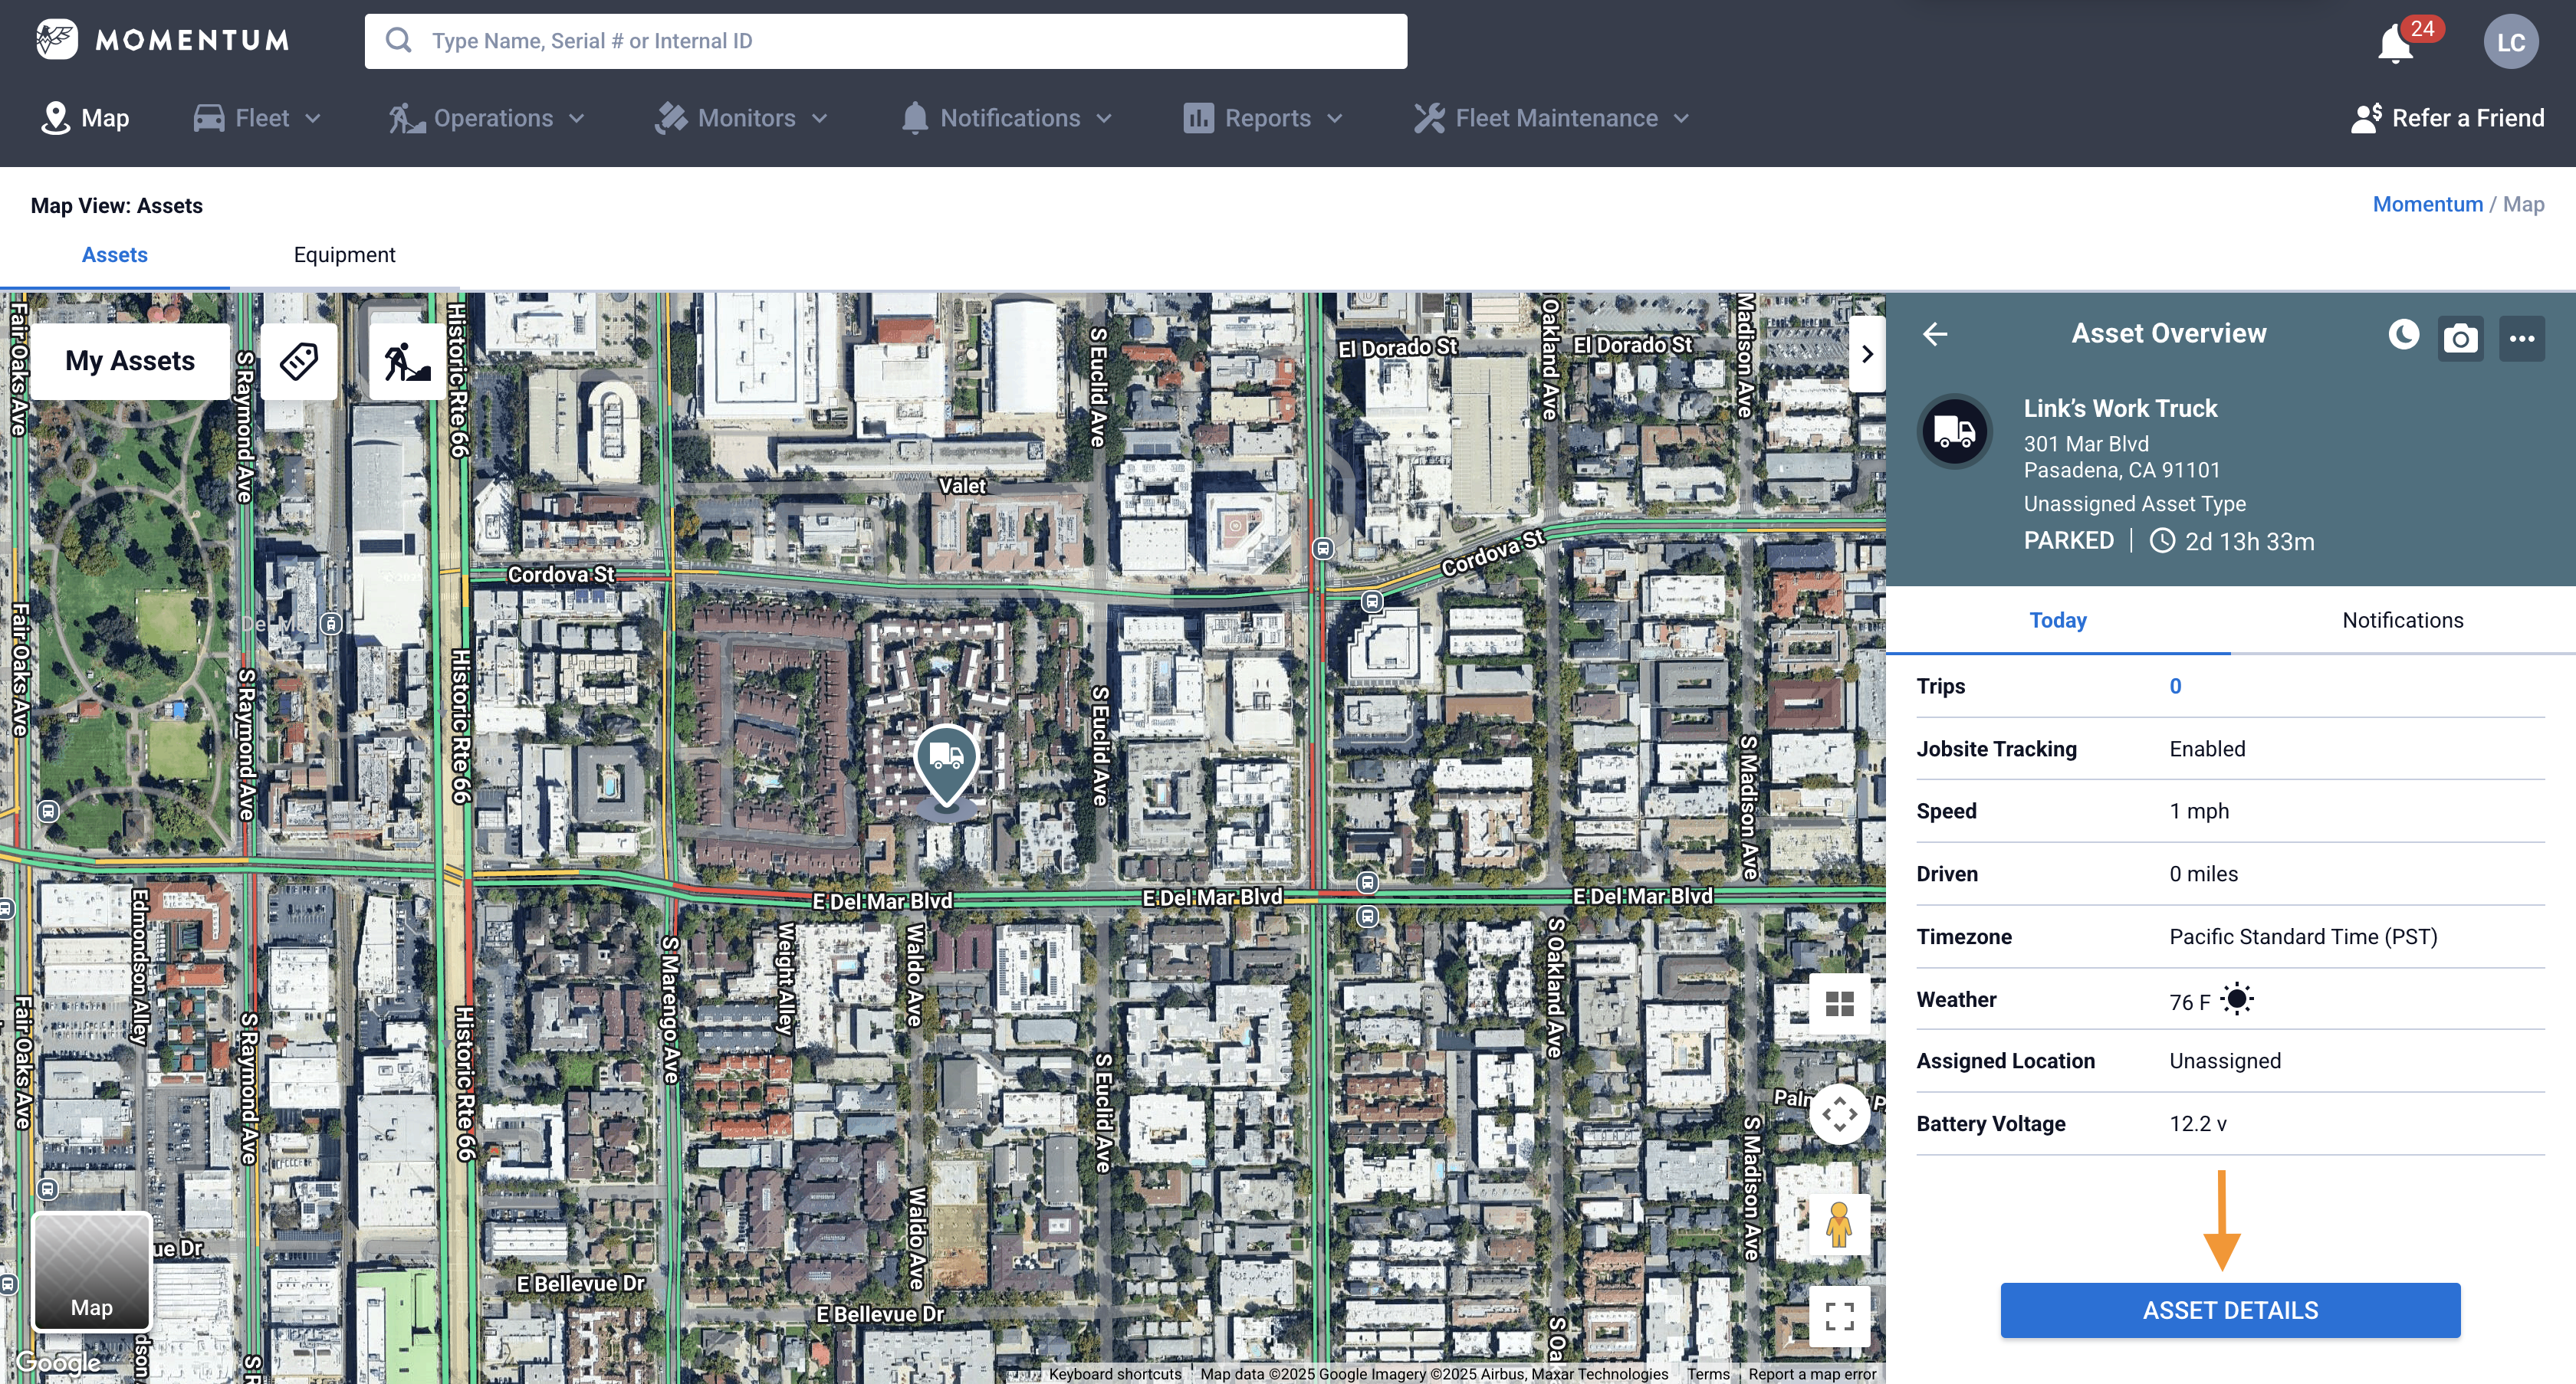Click the fullscreen map control icon
2576x1384 pixels.
point(1841,1317)
